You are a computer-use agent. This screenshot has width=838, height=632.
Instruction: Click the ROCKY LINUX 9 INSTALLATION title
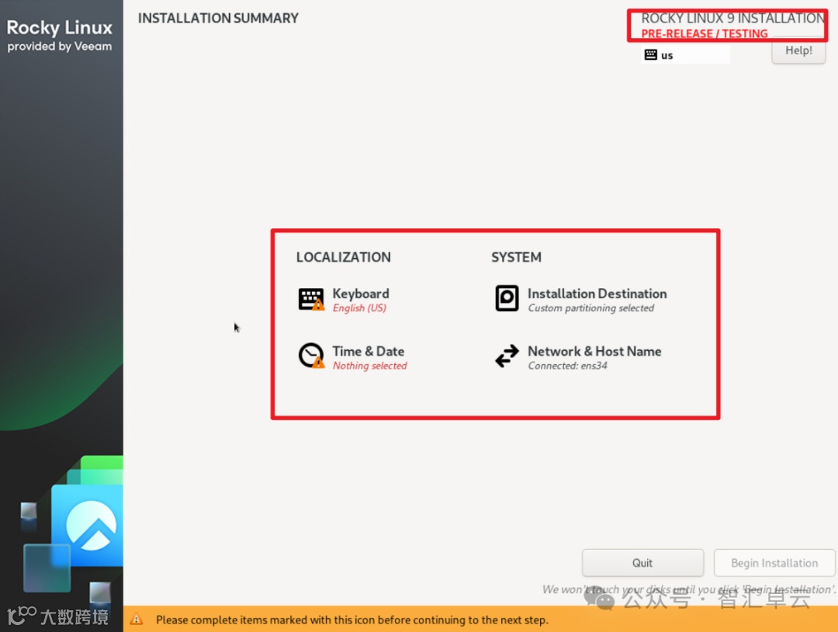(732, 18)
